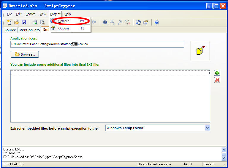228x168 pixels.
Task: Click the Project menu header
Action: pyautogui.click(x=55, y=14)
